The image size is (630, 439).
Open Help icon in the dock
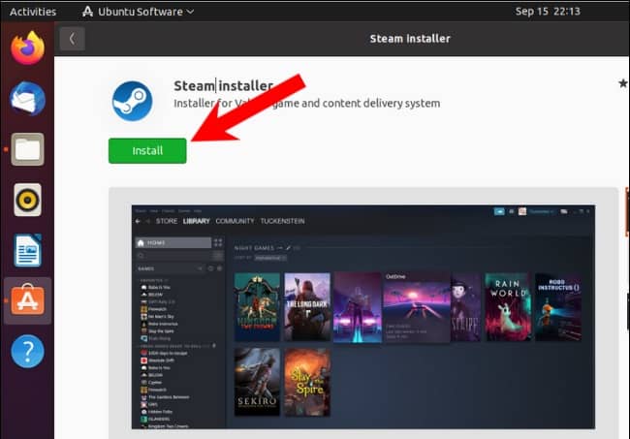(27, 352)
